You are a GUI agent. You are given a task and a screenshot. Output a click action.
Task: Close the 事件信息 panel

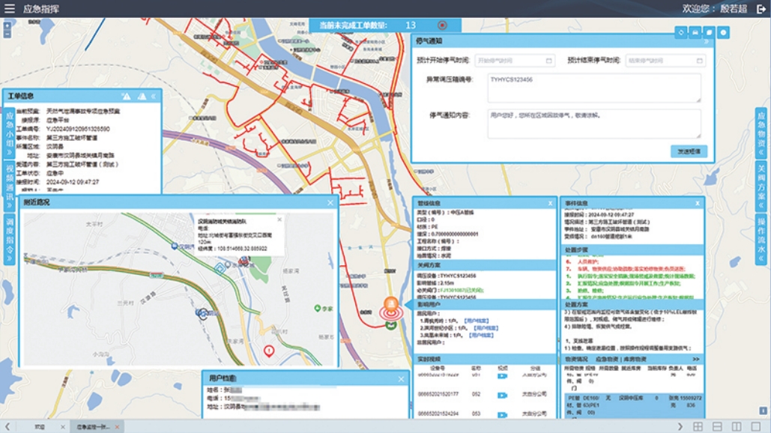[698, 203]
